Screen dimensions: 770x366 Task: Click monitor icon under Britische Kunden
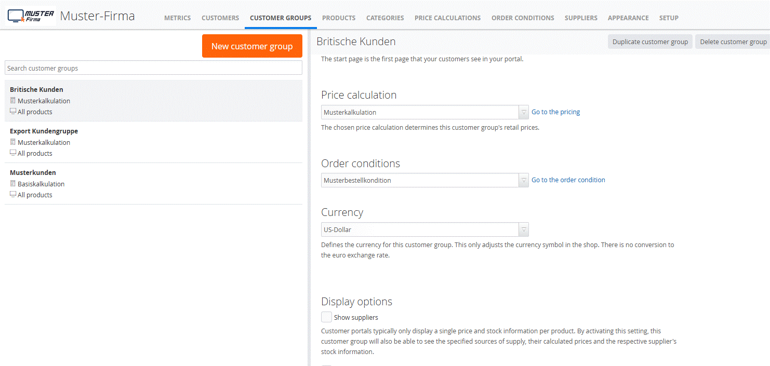(x=13, y=112)
